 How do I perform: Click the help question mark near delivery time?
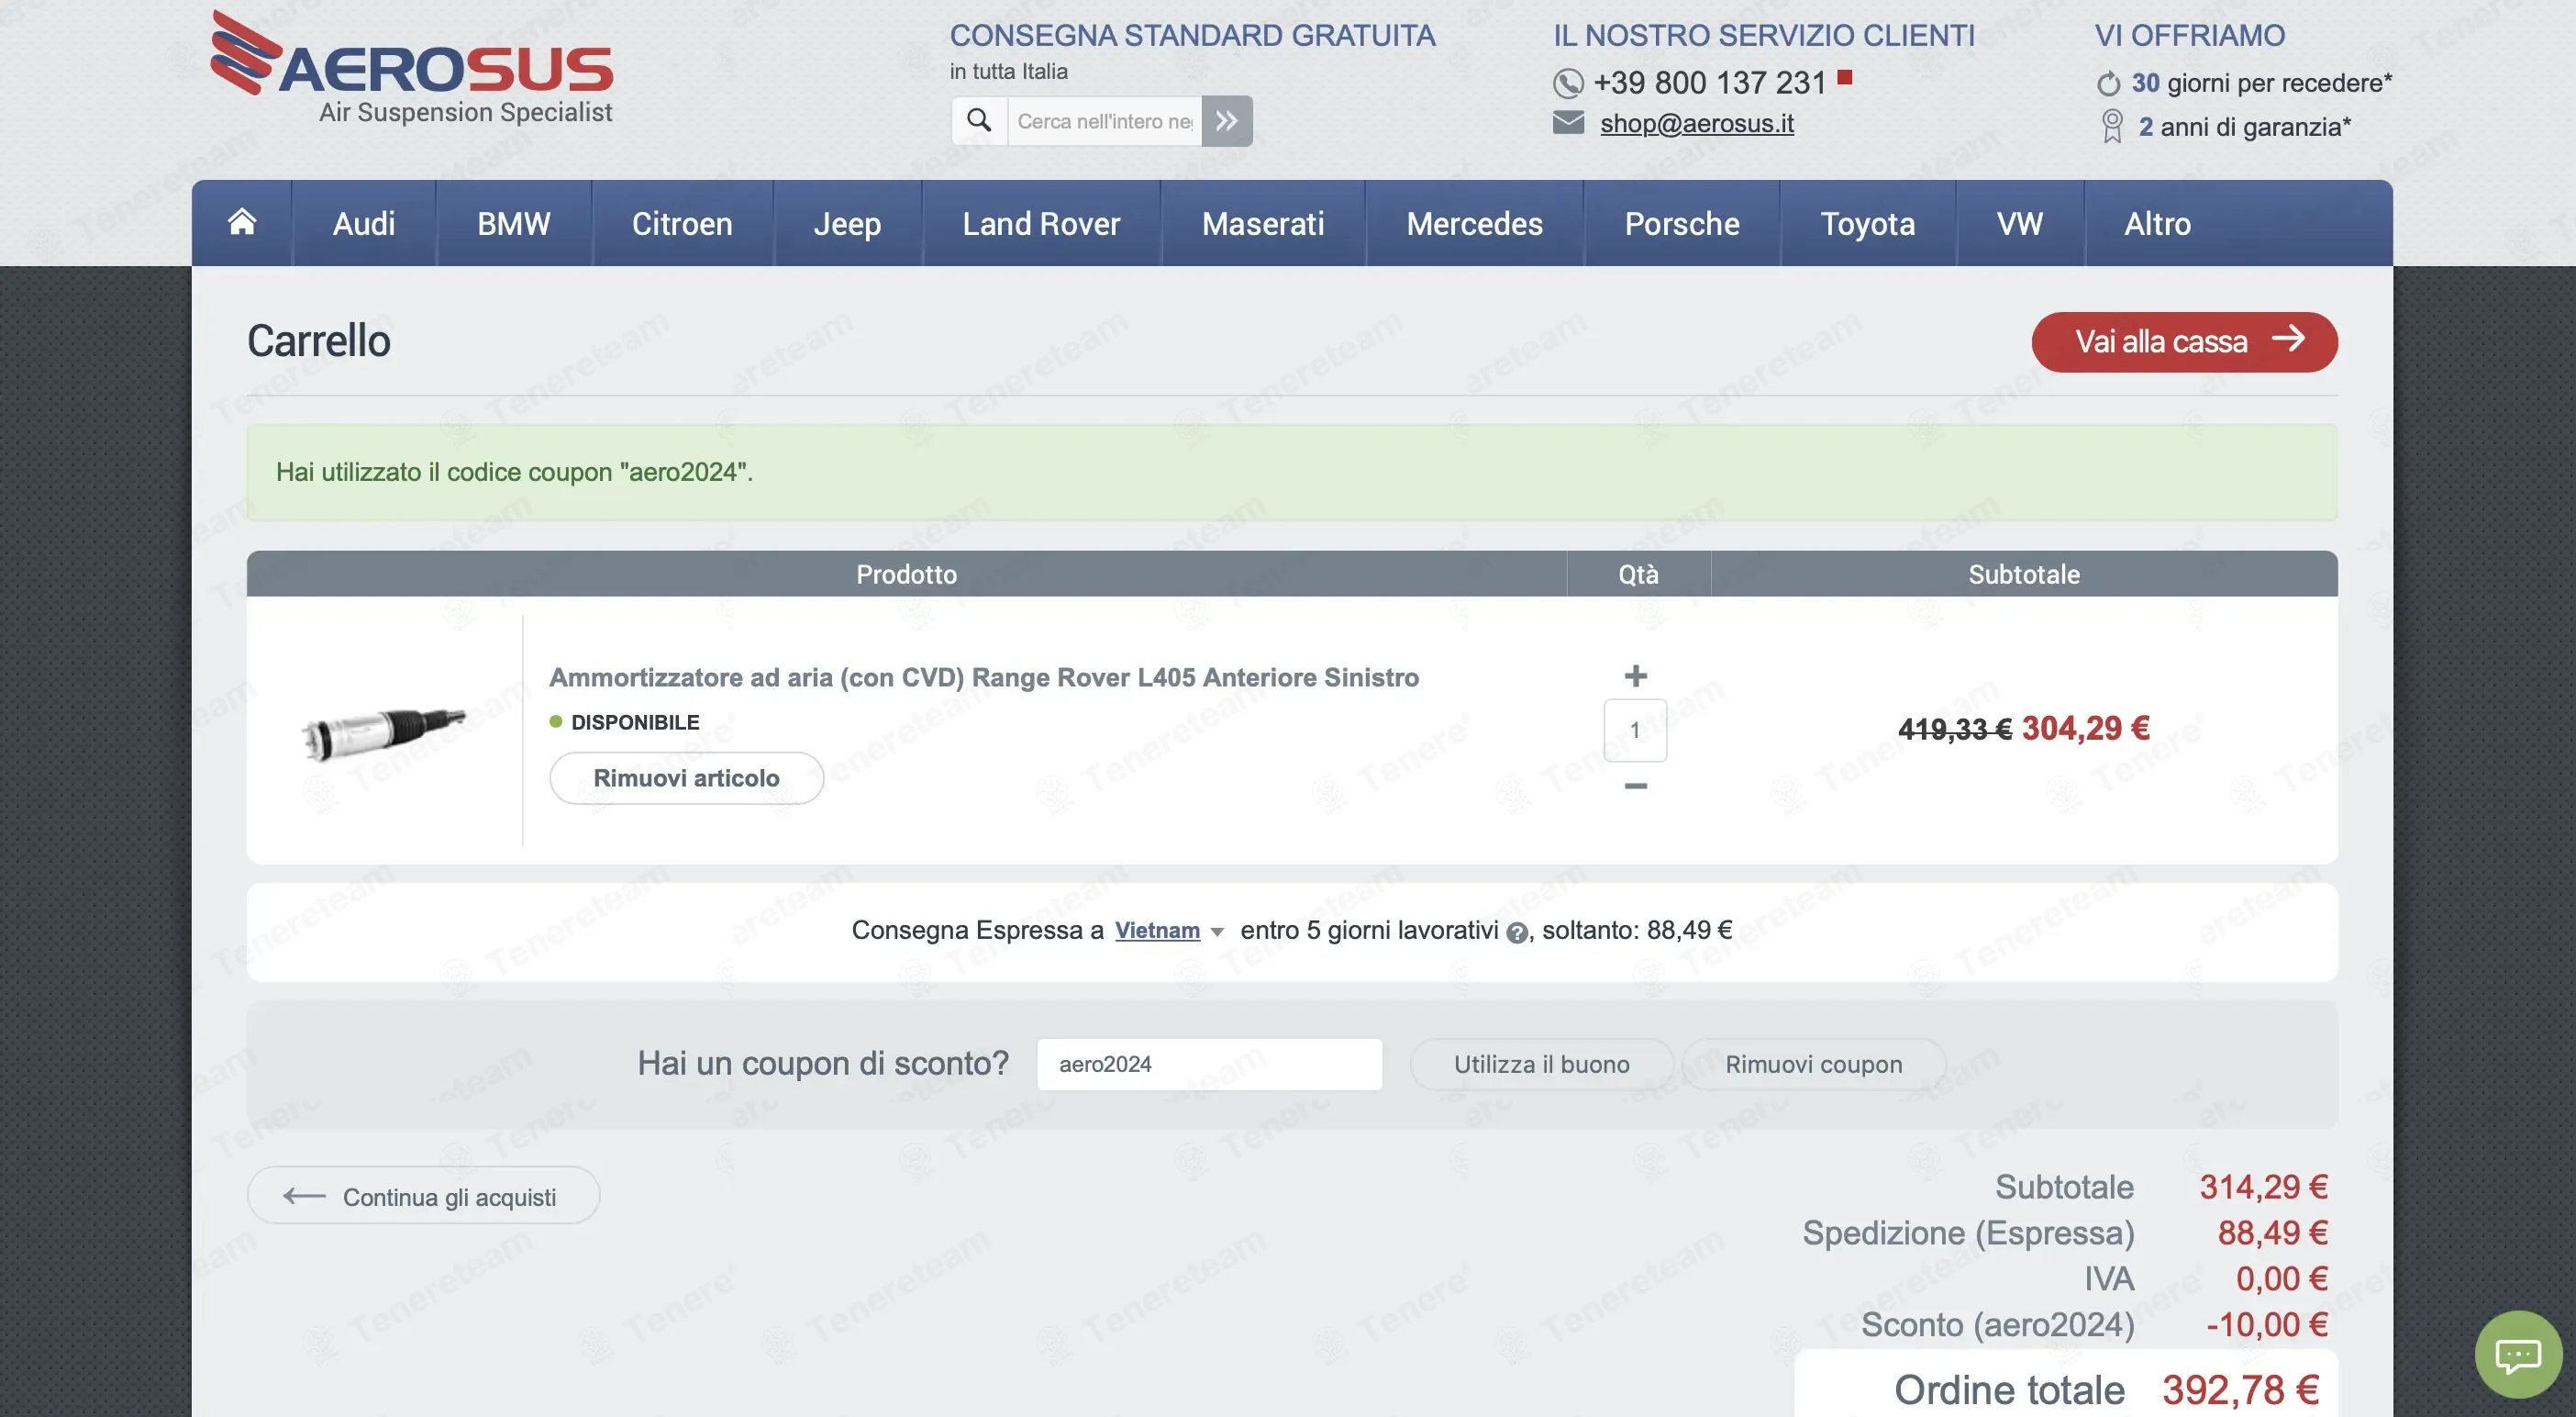1516,932
